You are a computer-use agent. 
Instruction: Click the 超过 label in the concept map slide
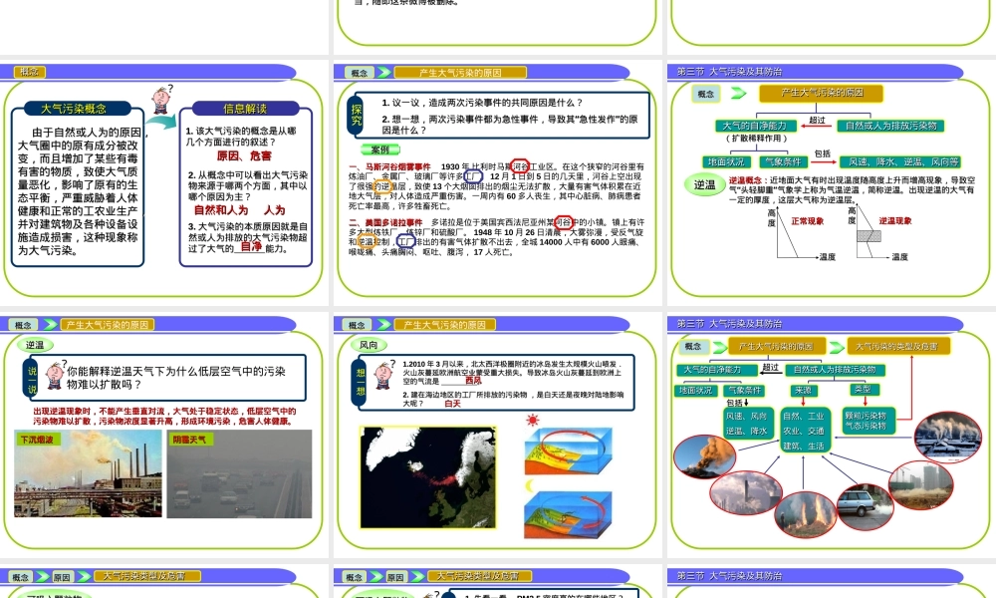pos(770,367)
